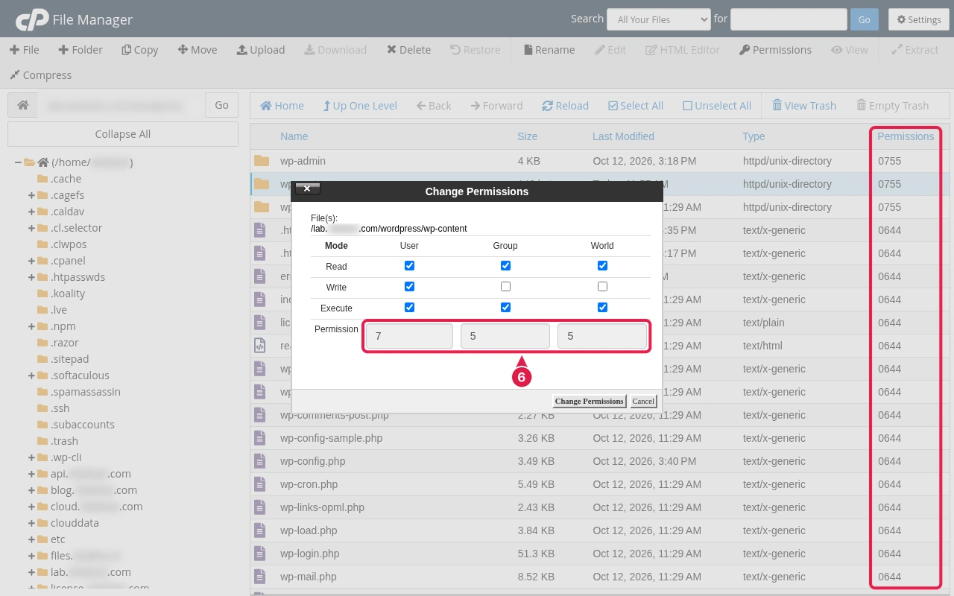Go to Home in the navigation bar
The image size is (954, 596).
282,106
